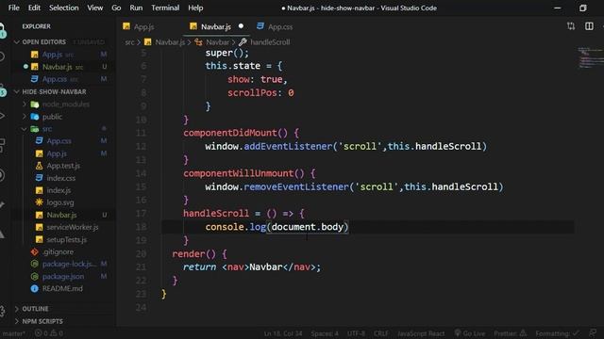Click the UTF-8 encoding status
604x339 pixels.
click(356, 333)
